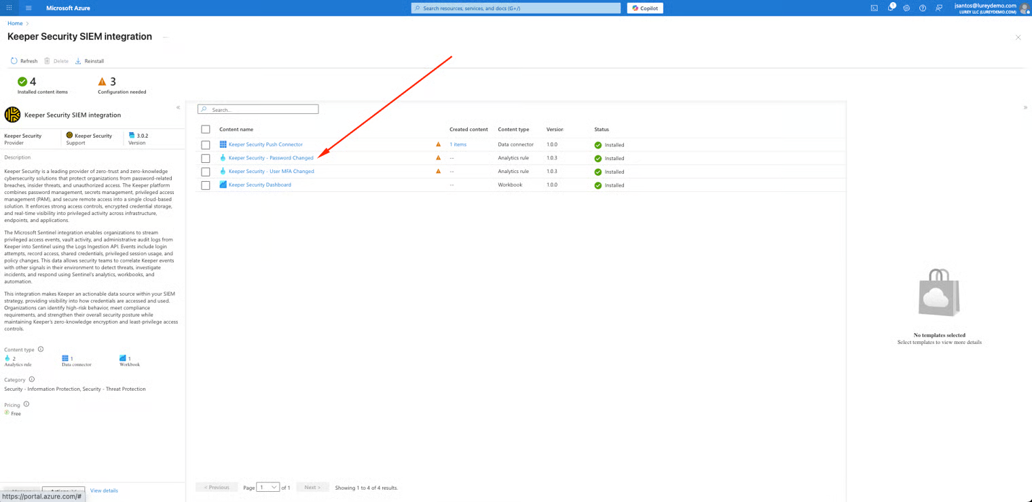Image resolution: width=1032 pixels, height=502 pixels.
Task: Open the portal settings gear icon
Action: pos(906,8)
